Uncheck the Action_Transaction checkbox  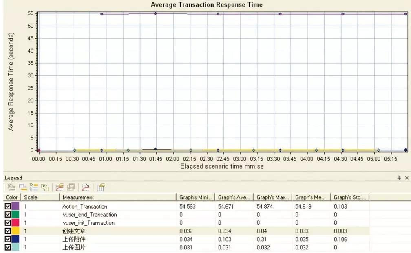click(x=8, y=207)
